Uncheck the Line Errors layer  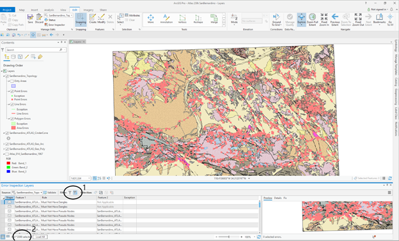[12, 105]
